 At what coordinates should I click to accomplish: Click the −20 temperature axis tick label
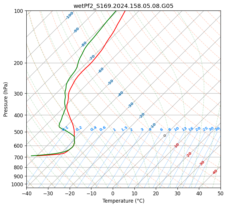70,193
